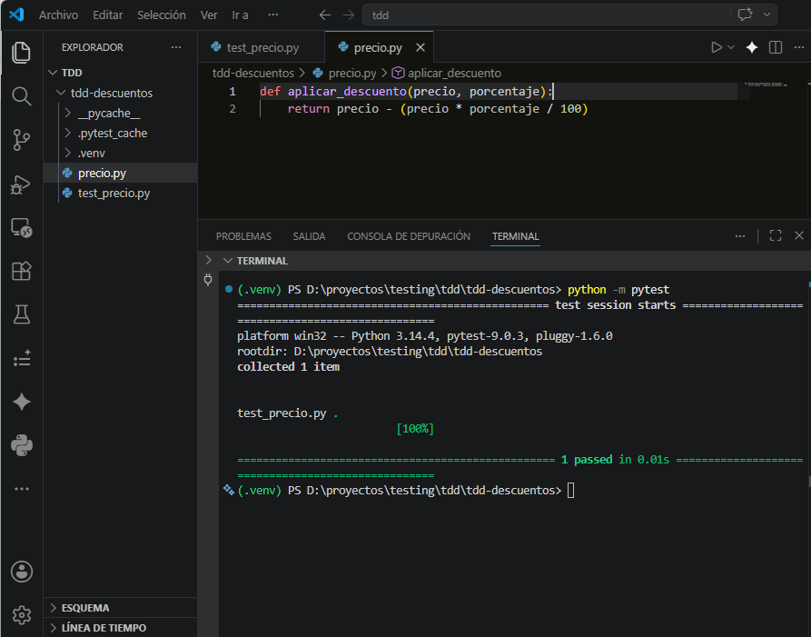The height and width of the screenshot is (637, 811).
Task: Click the VS Code logo icon
Action: (16, 15)
